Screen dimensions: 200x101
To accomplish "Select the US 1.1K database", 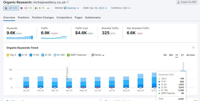I will click(x=26, y=8).
